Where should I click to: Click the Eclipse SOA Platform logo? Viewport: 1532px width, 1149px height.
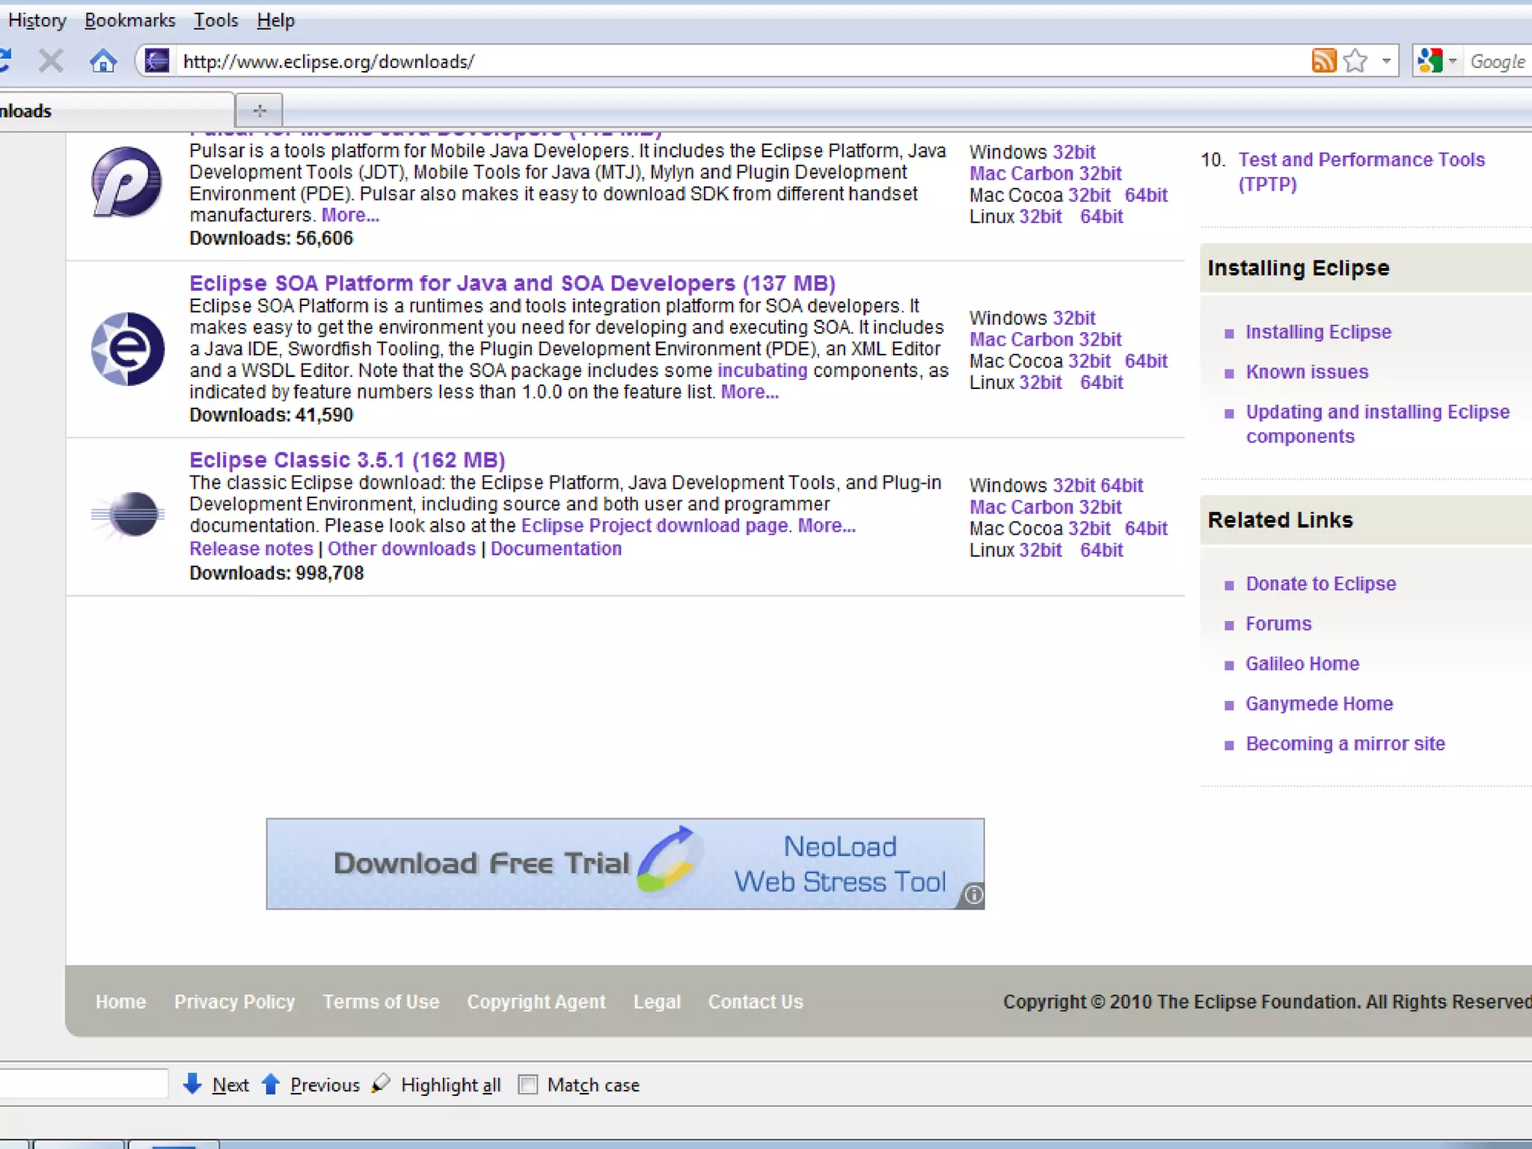click(128, 349)
